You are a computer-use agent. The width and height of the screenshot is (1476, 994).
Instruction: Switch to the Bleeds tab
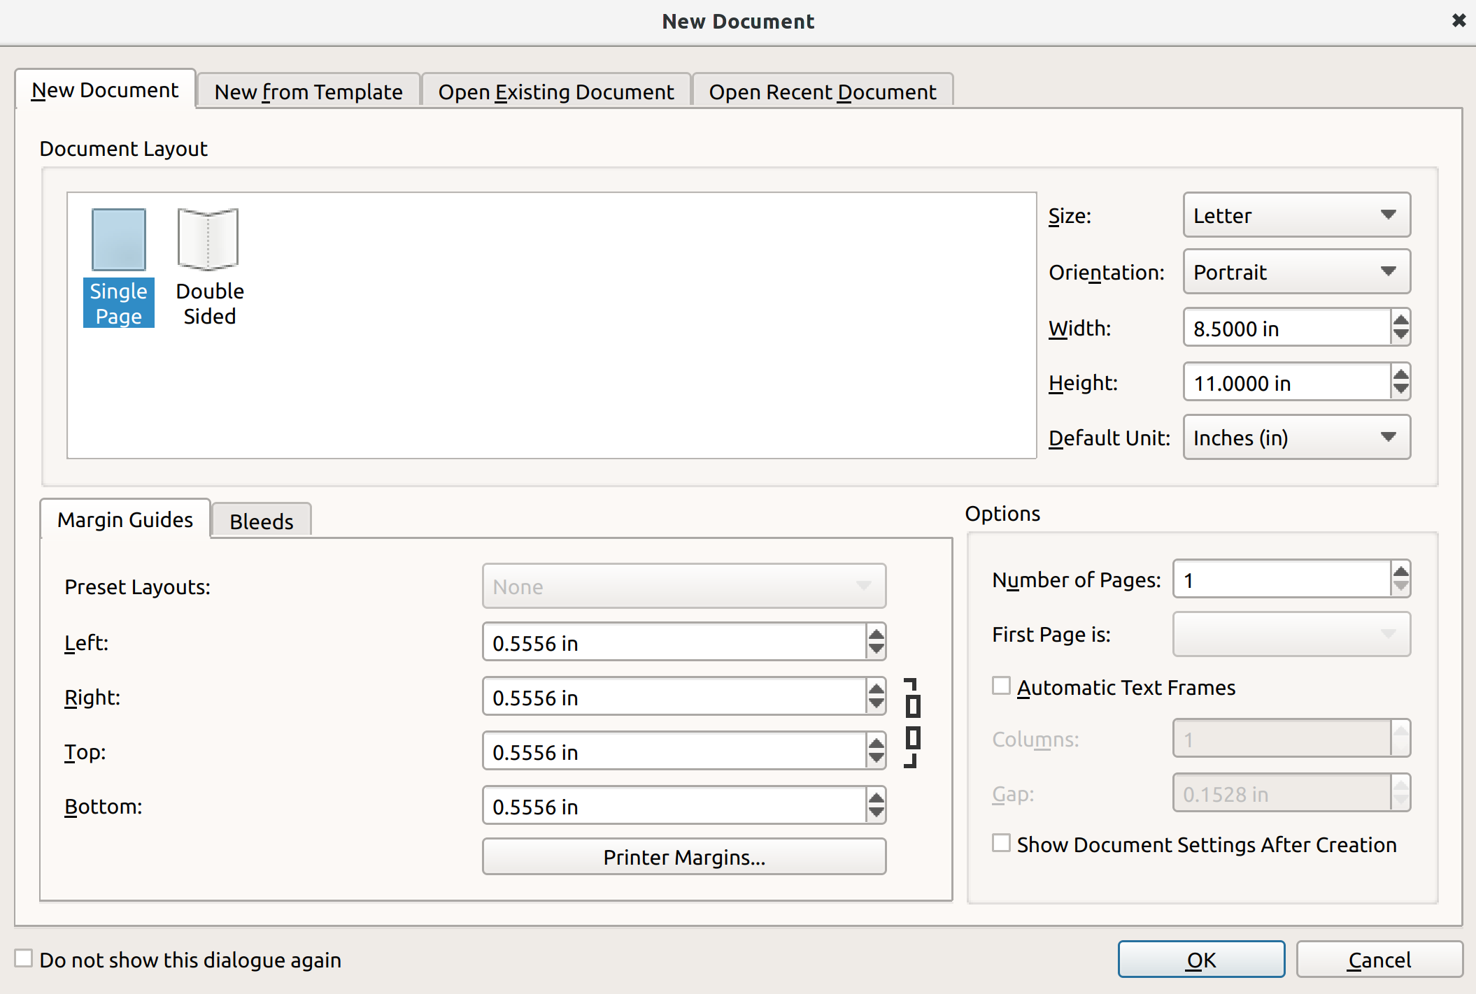[x=261, y=521]
